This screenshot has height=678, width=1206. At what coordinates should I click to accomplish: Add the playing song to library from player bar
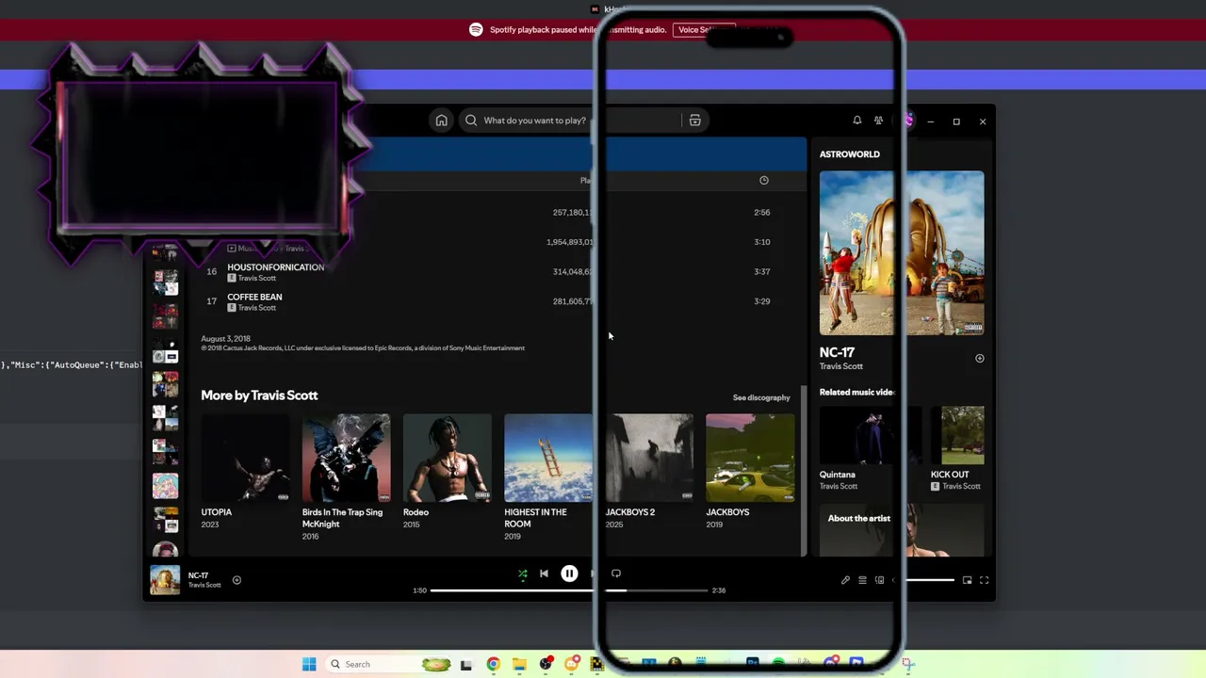coord(236,580)
